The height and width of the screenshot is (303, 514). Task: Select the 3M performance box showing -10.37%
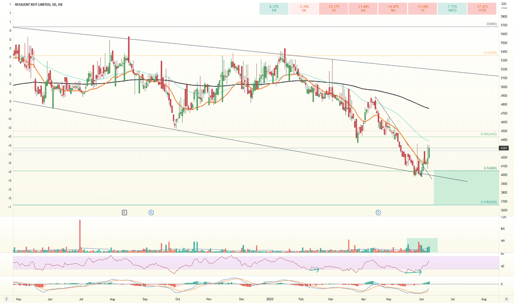(333, 8)
